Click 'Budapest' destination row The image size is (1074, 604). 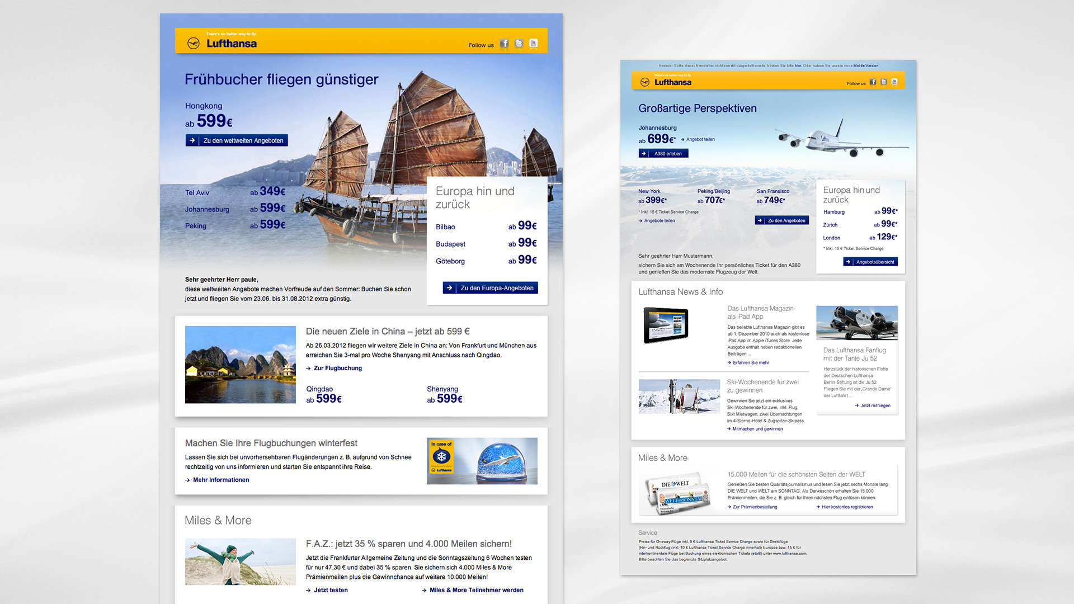pos(486,243)
